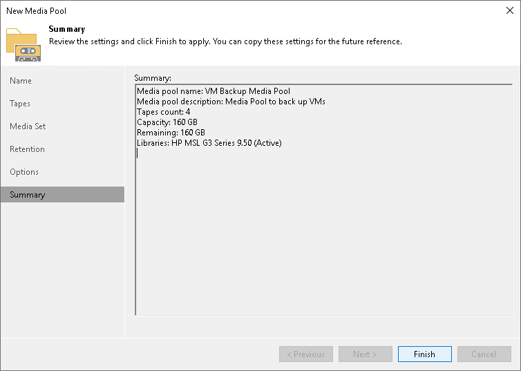Click the bold 'Summary' heading
This screenshot has width=521, height=371.
coord(67,29)
